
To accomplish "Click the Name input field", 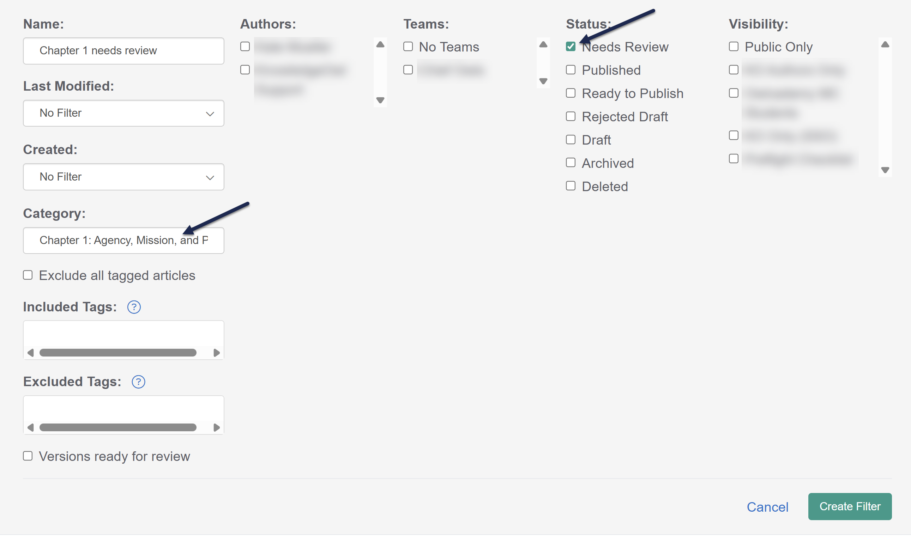I will pos(123,51).
